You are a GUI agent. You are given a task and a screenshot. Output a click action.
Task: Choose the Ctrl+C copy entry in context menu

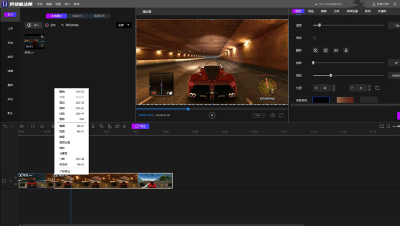pos(71,108)
